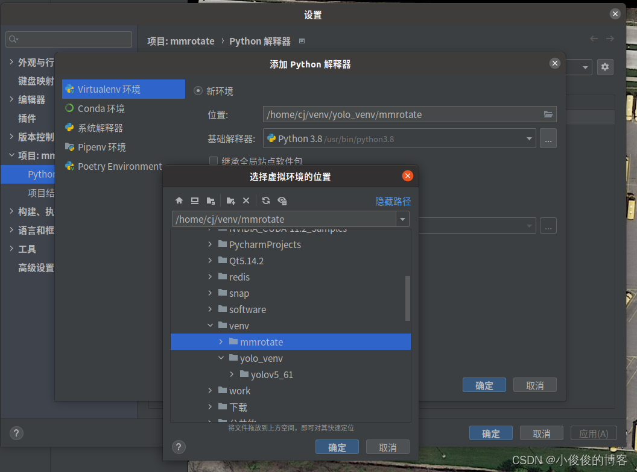Select the mmrotate folder icon
This screenshot has width=637, height=472.
coord(233,341)
